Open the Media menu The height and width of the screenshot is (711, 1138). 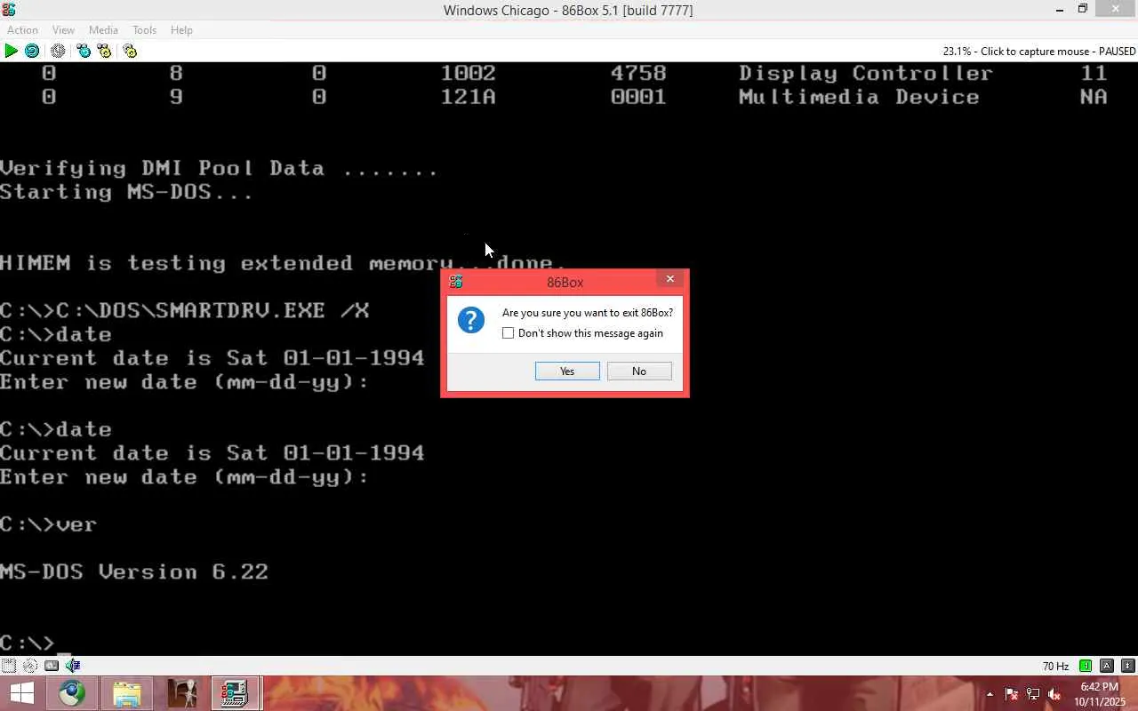[103, 30]
